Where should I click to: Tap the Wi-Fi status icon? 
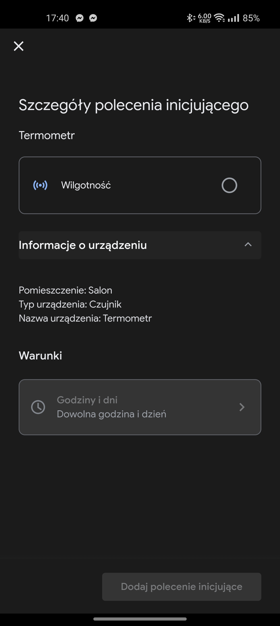pyautogui.click(x=219, y=18)
